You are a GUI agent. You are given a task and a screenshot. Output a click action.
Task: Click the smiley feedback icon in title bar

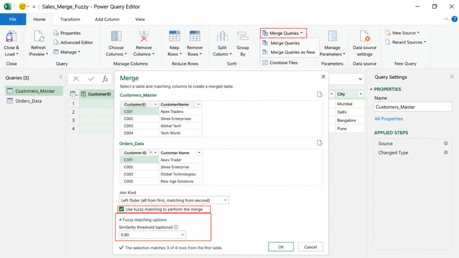click(x=22, y=6)
